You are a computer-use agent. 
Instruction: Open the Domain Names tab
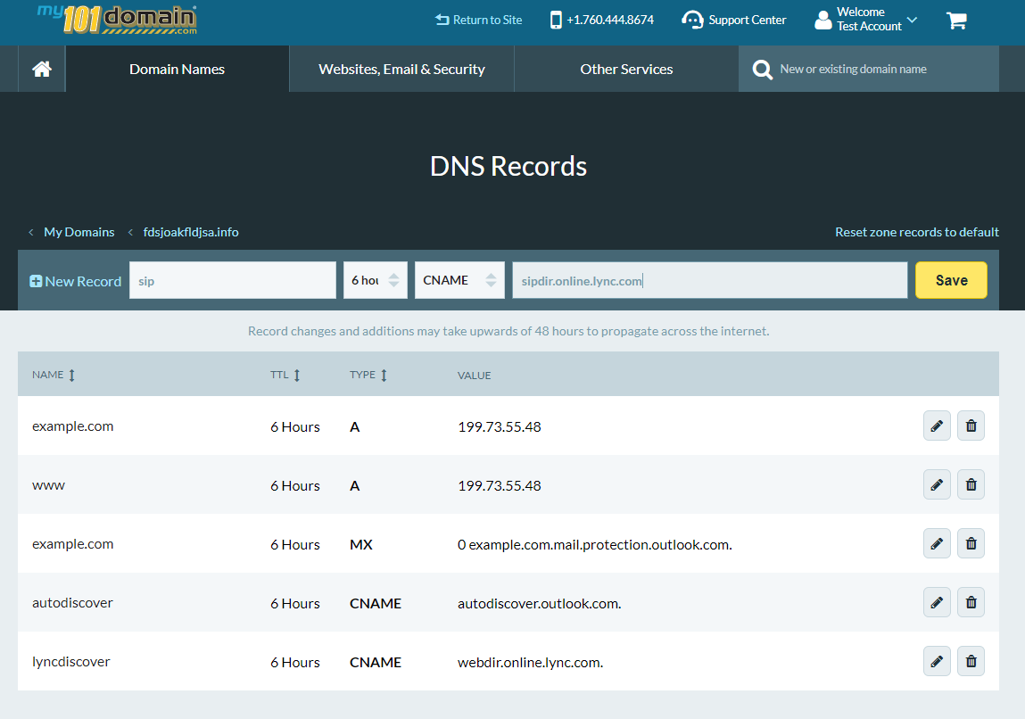(177, 70)
